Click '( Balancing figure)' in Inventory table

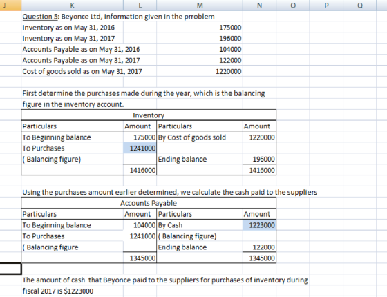(x=52, y=160)
